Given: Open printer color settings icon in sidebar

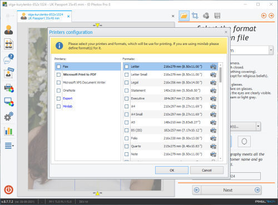Looking at the screenshot, I should pos(9,88).
